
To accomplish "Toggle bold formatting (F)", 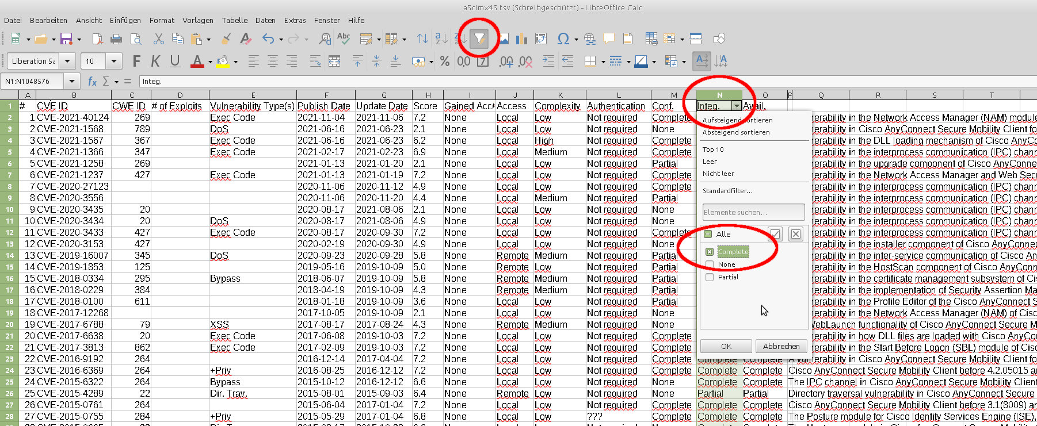I will 136,61.
